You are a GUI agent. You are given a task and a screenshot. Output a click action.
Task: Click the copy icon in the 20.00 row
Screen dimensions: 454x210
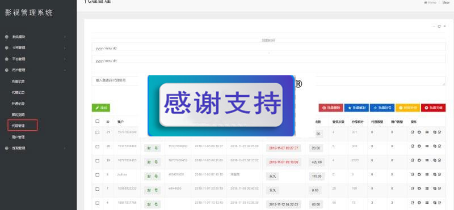(x=435, y=146)
